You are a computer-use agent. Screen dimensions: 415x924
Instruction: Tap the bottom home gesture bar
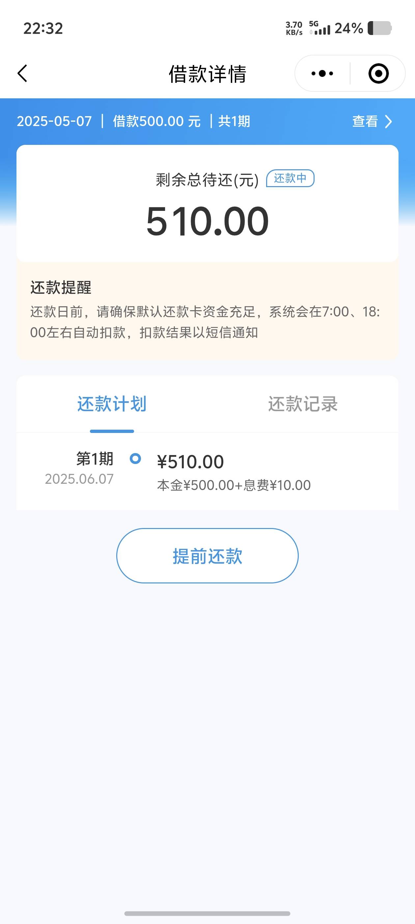(207, 913)
